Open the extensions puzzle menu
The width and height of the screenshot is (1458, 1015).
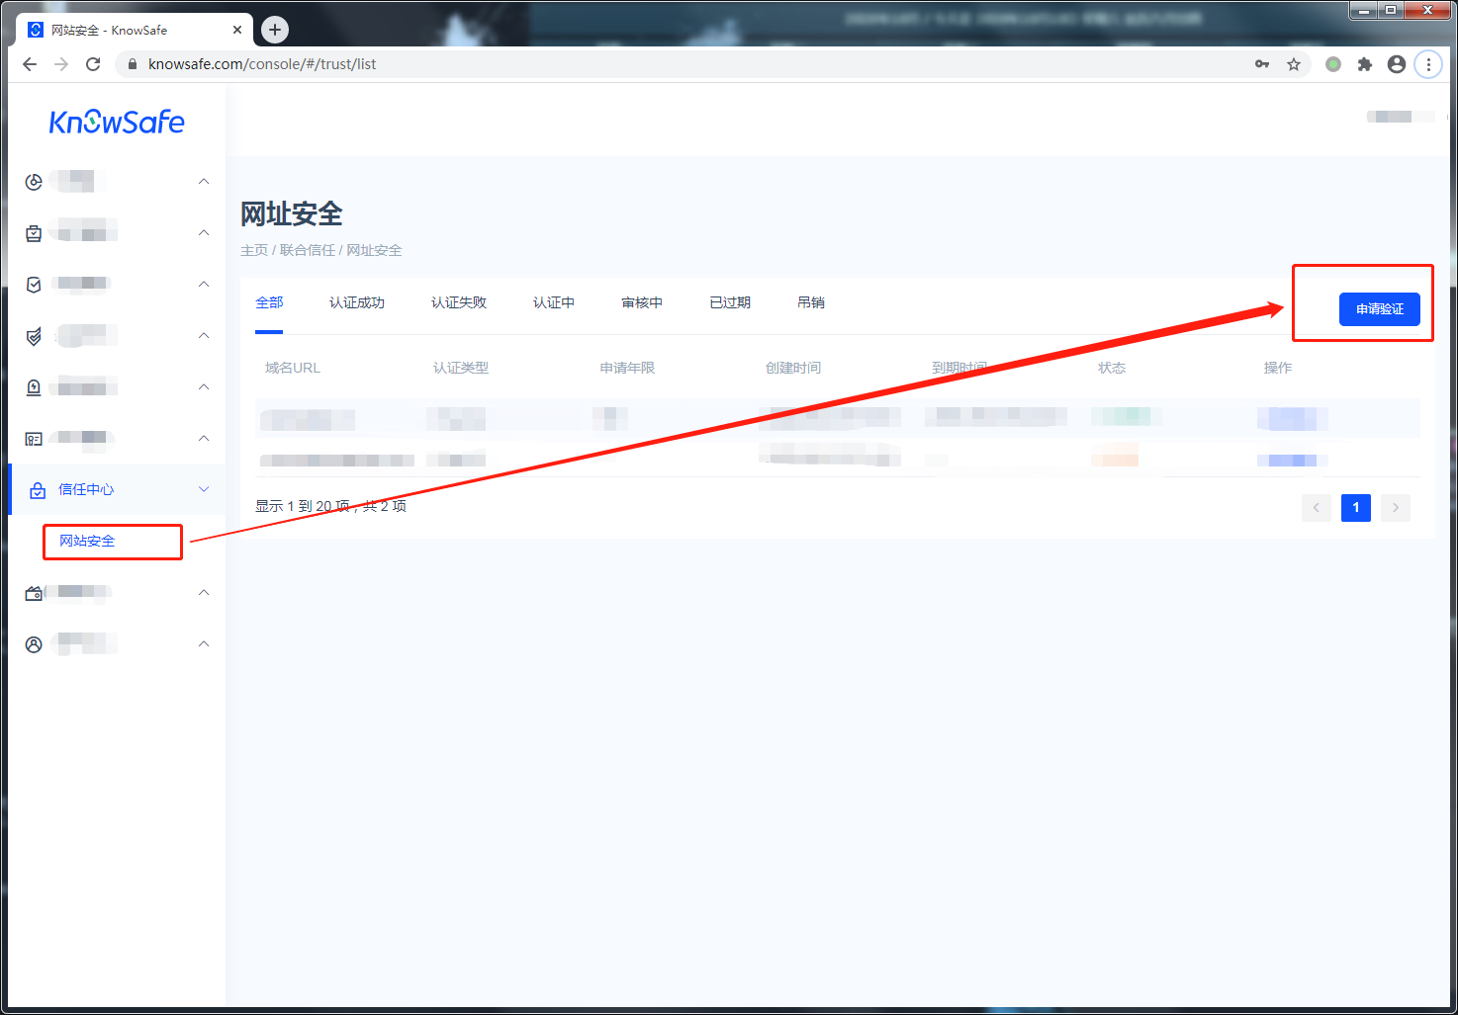1365,64
